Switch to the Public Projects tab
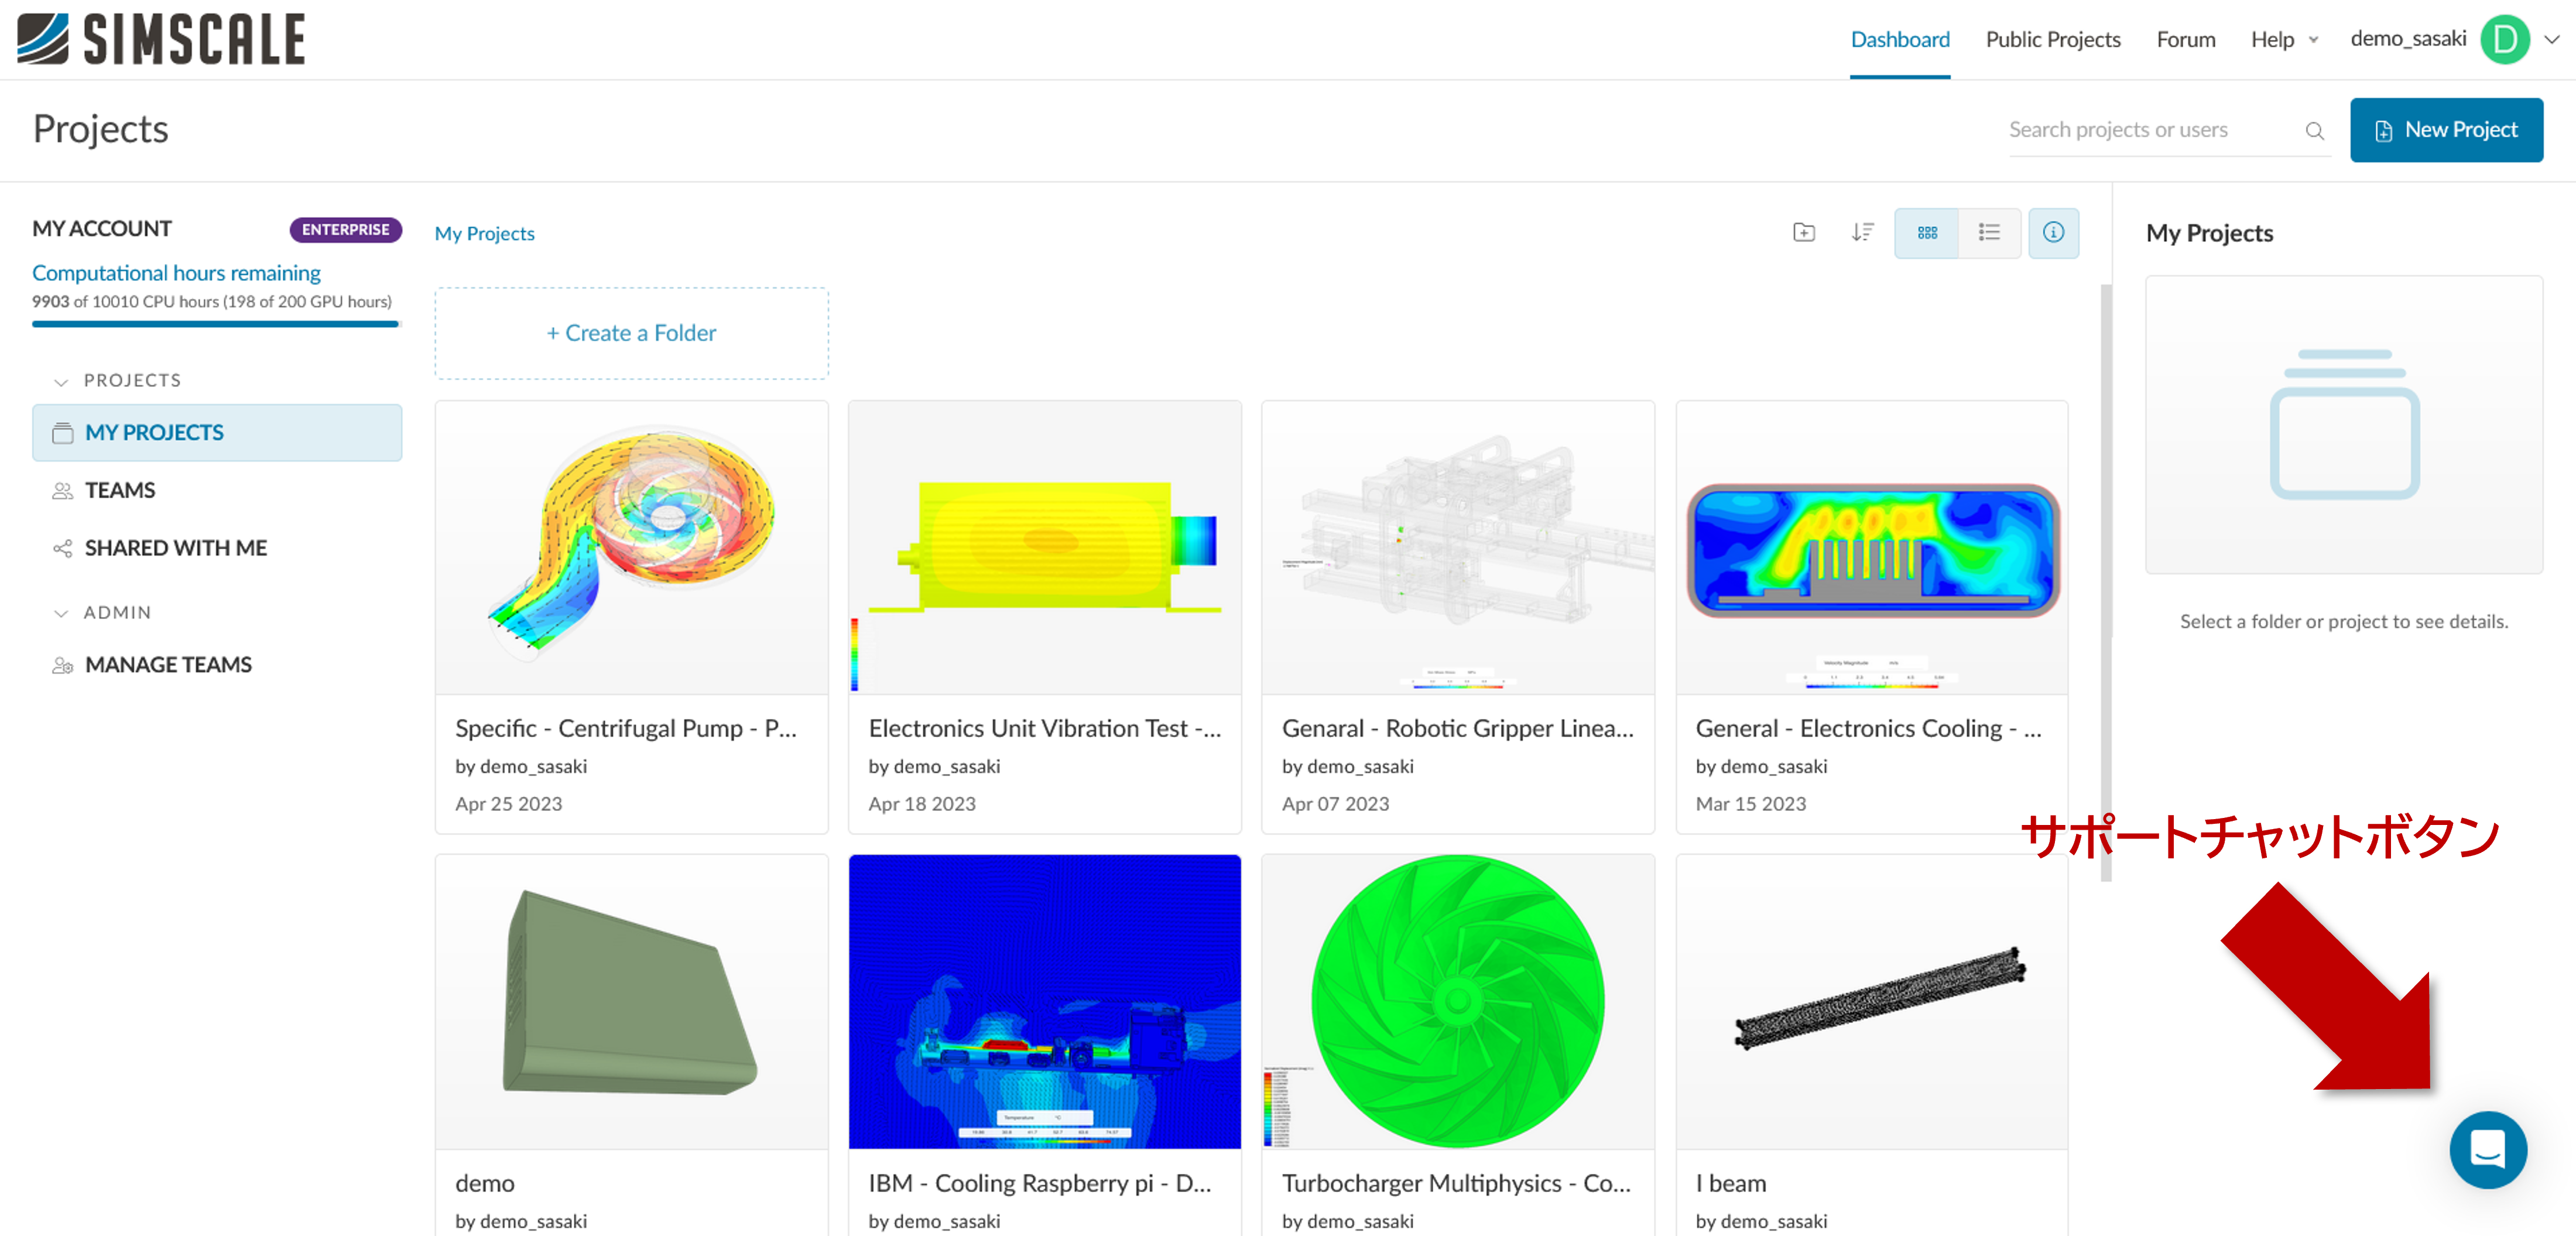The image size is (2576, 1236). (x=2052, y=39)
